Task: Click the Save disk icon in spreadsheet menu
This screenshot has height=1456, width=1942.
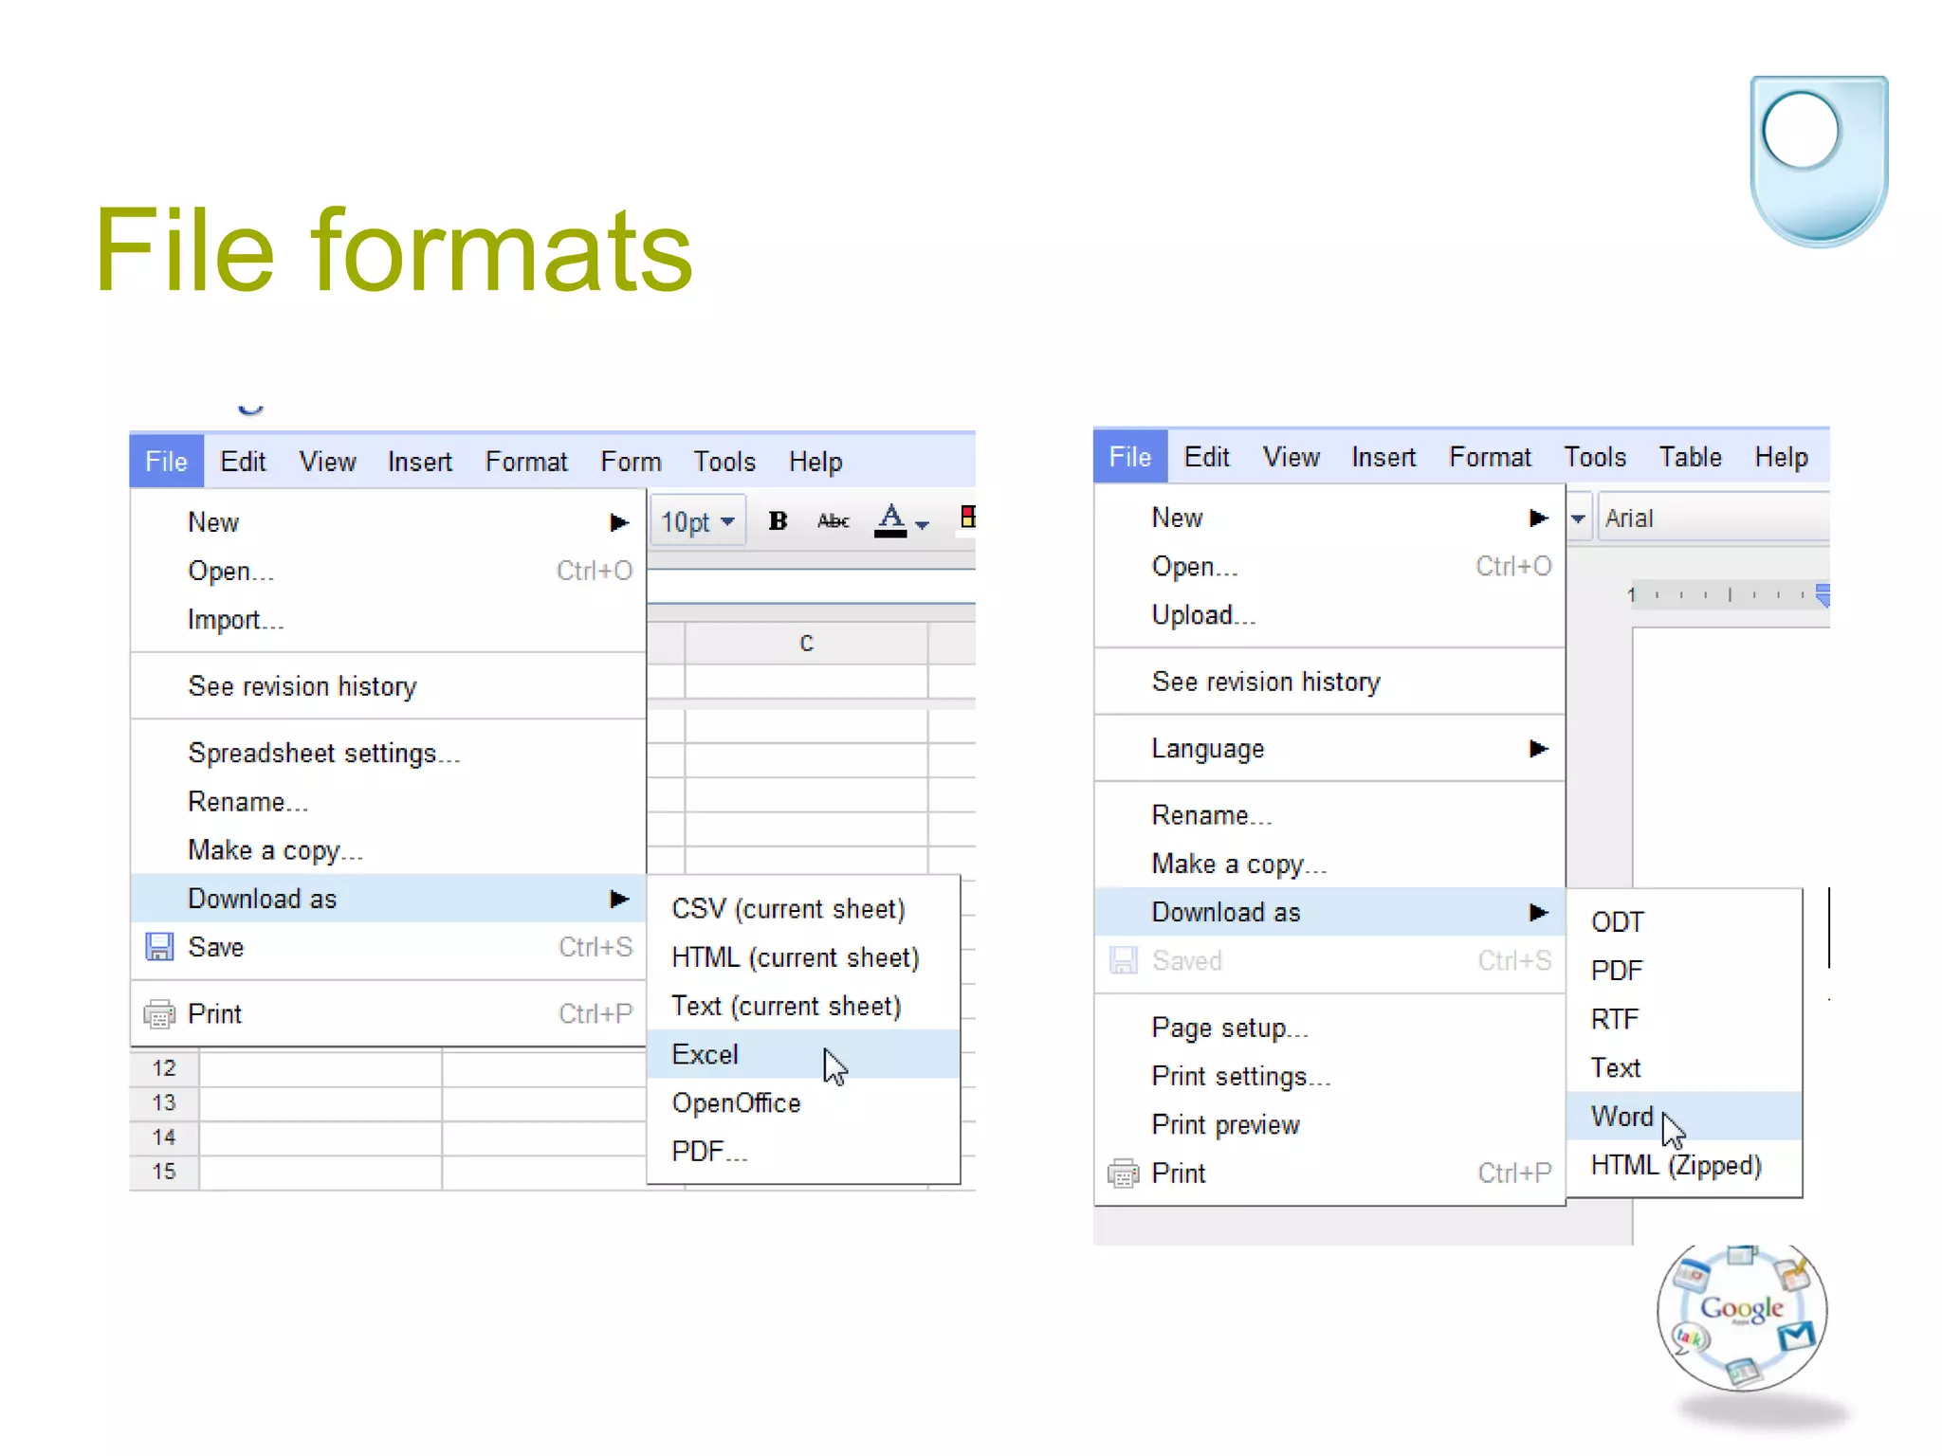Action: (x=158, y=946)
